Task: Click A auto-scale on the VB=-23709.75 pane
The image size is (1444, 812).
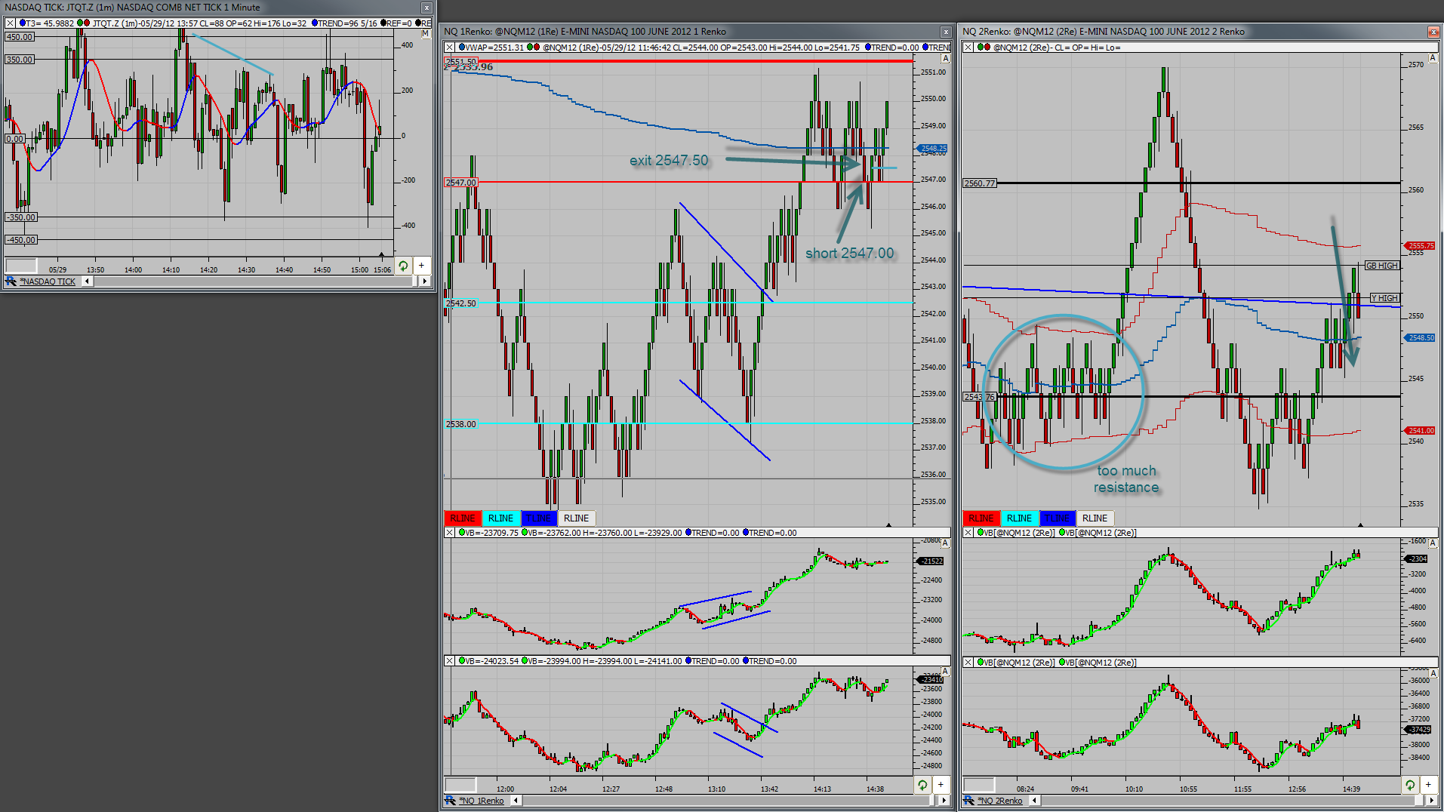Action: (945, 543)
